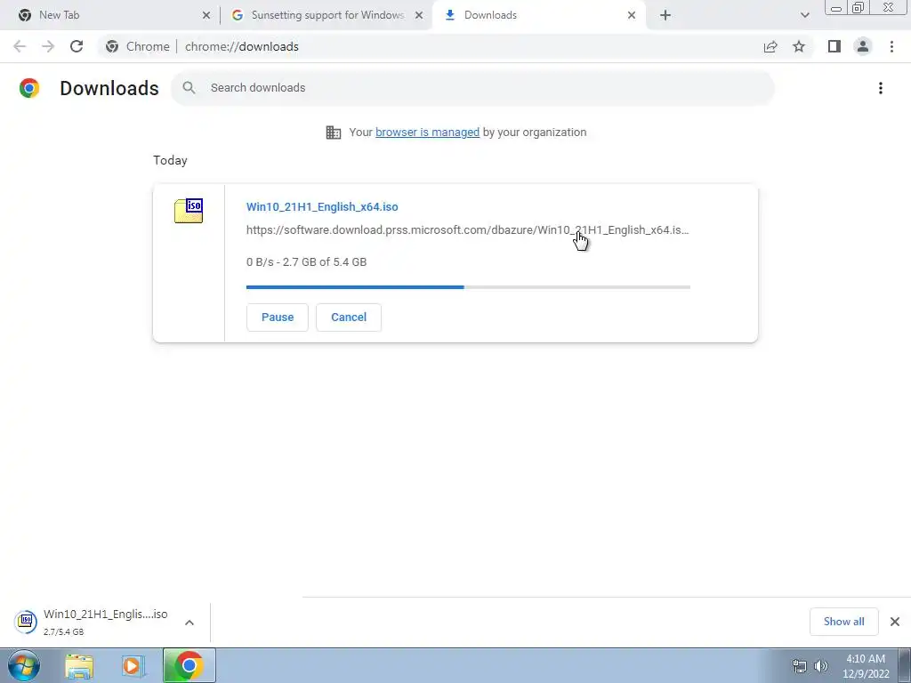Click the volume speaker tray icon

[821, 666]
